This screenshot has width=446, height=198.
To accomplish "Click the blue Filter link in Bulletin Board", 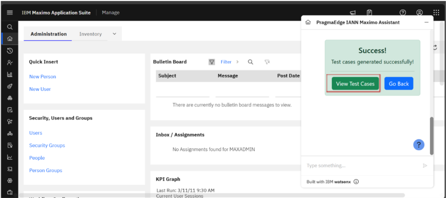I will [x=226, y=62].
